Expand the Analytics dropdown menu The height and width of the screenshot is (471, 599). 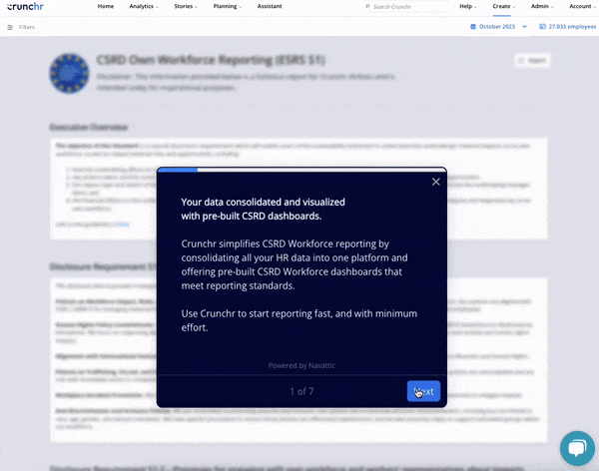coord(144,6)
